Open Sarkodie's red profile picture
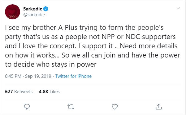 12,12
